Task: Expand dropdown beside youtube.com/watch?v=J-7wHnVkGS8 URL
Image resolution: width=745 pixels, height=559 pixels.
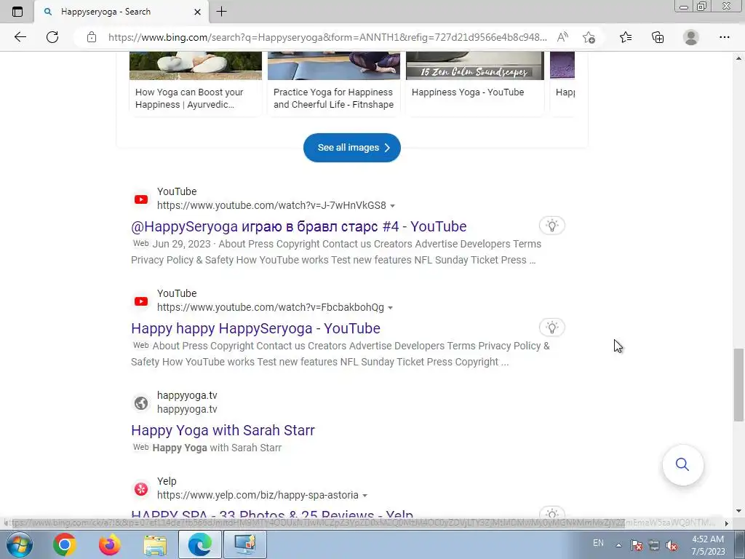Action: 392,206
